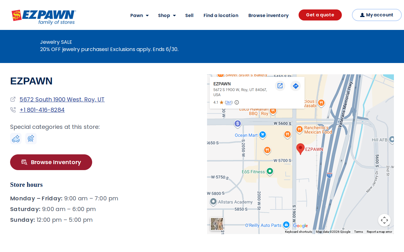Select the Rancherito's Mexican Food pin
The width and height of the screenshot is (404, 252).
[x=300, y=129]
